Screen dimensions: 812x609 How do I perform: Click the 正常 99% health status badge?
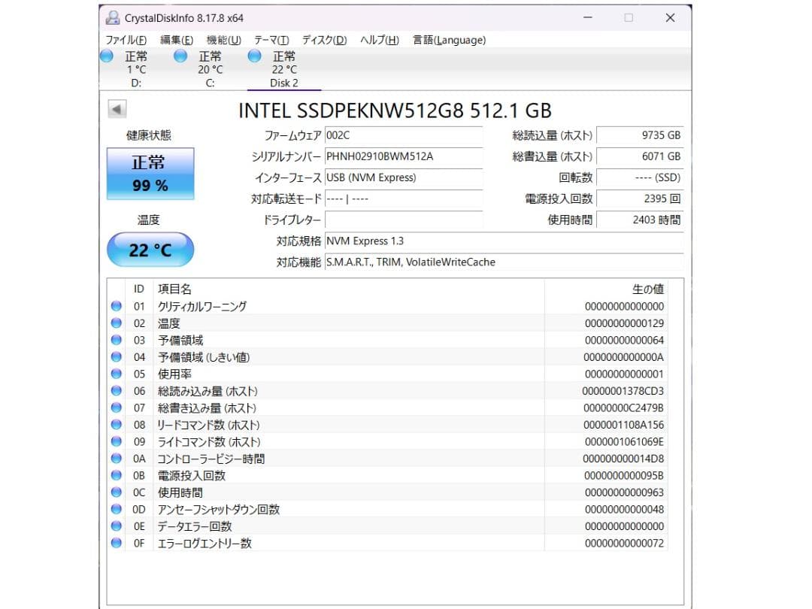coord(149,173)
